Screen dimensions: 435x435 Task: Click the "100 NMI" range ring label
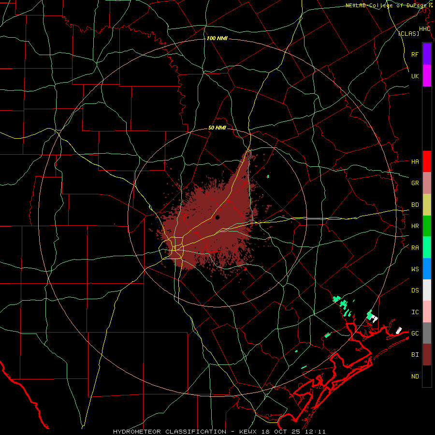click(x=217, y=38)
